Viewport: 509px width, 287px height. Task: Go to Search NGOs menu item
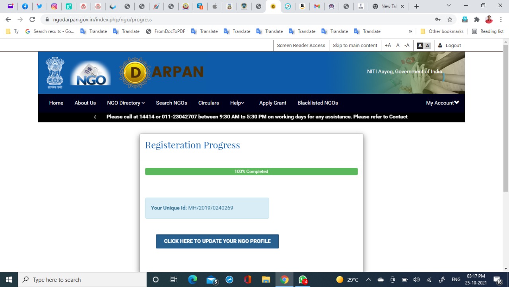click(171, 103)
